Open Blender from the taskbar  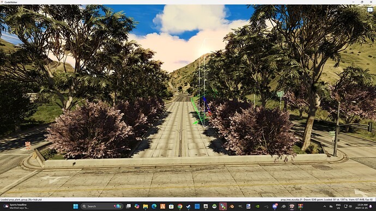click(232, 206)
